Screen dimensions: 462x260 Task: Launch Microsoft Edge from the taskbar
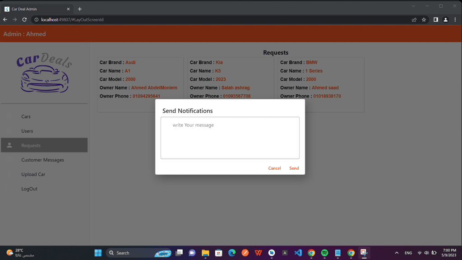[x=232, y=253]
